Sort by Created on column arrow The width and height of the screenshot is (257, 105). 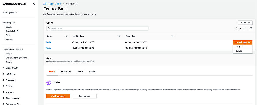point(172,36)
